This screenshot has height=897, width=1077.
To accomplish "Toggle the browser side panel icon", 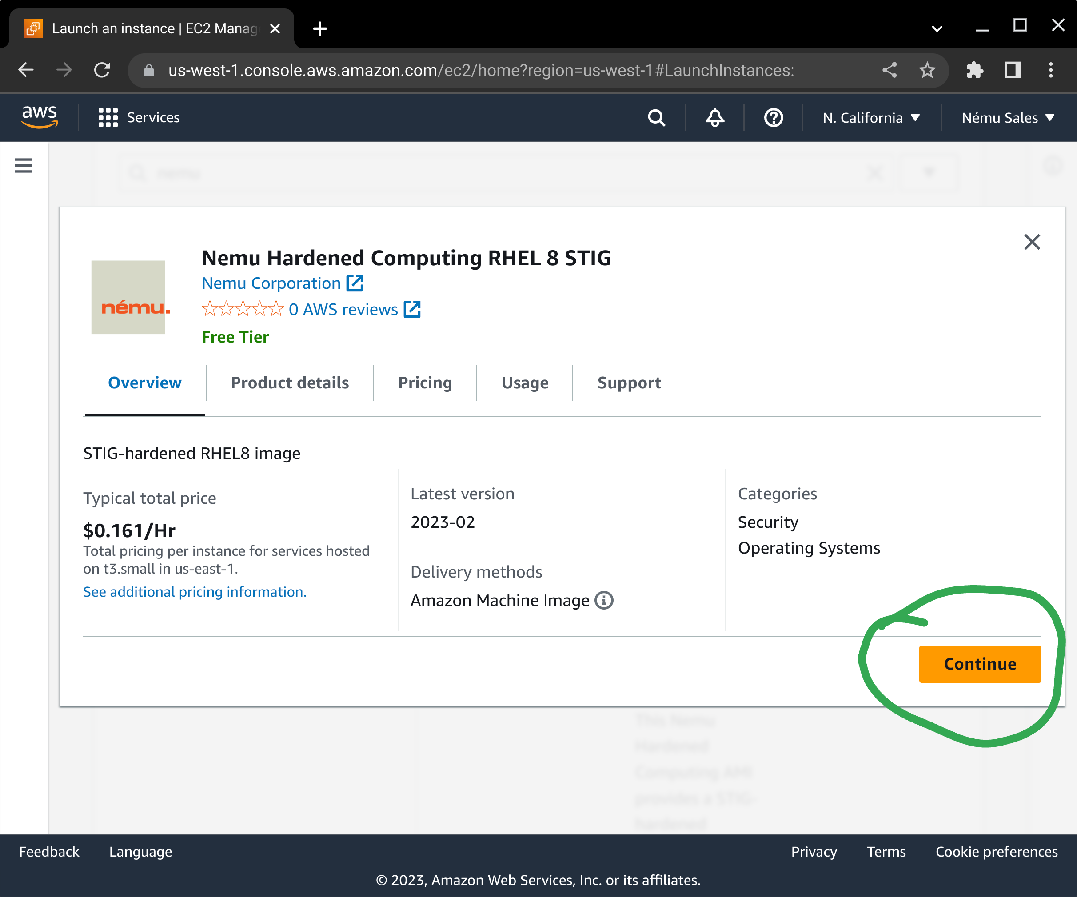I will 1013,70.
